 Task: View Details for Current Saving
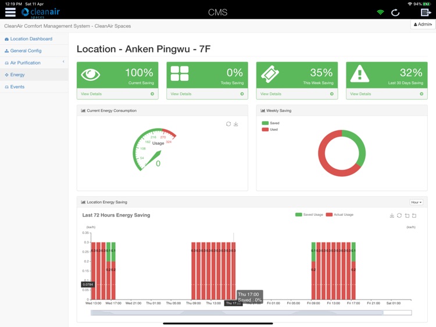pos(91,94)
